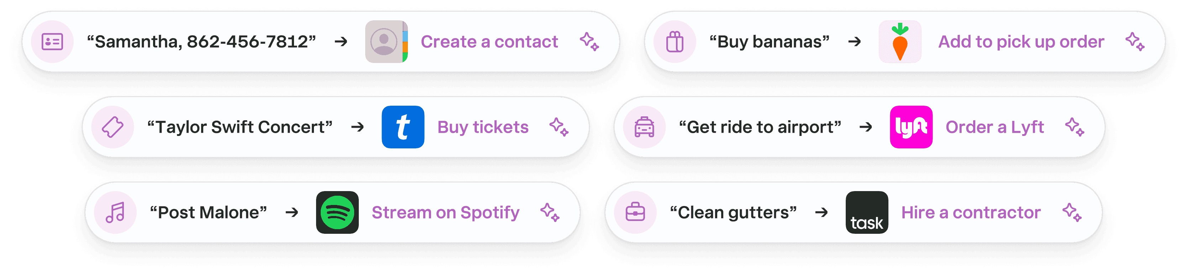This screenshot has width=1186, height=274.
Task: Click the contact card icon beside Samantha
Action: (52, 41)
